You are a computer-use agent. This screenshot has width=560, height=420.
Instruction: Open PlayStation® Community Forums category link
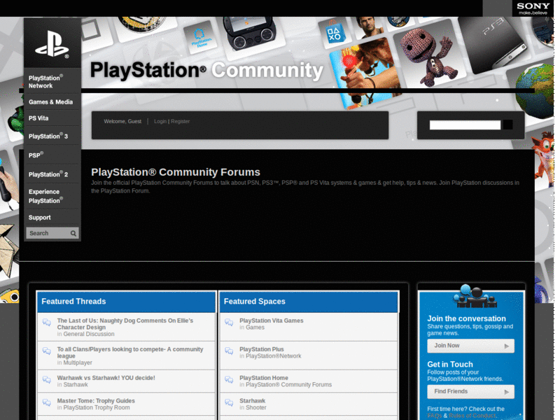coord(288,384)
